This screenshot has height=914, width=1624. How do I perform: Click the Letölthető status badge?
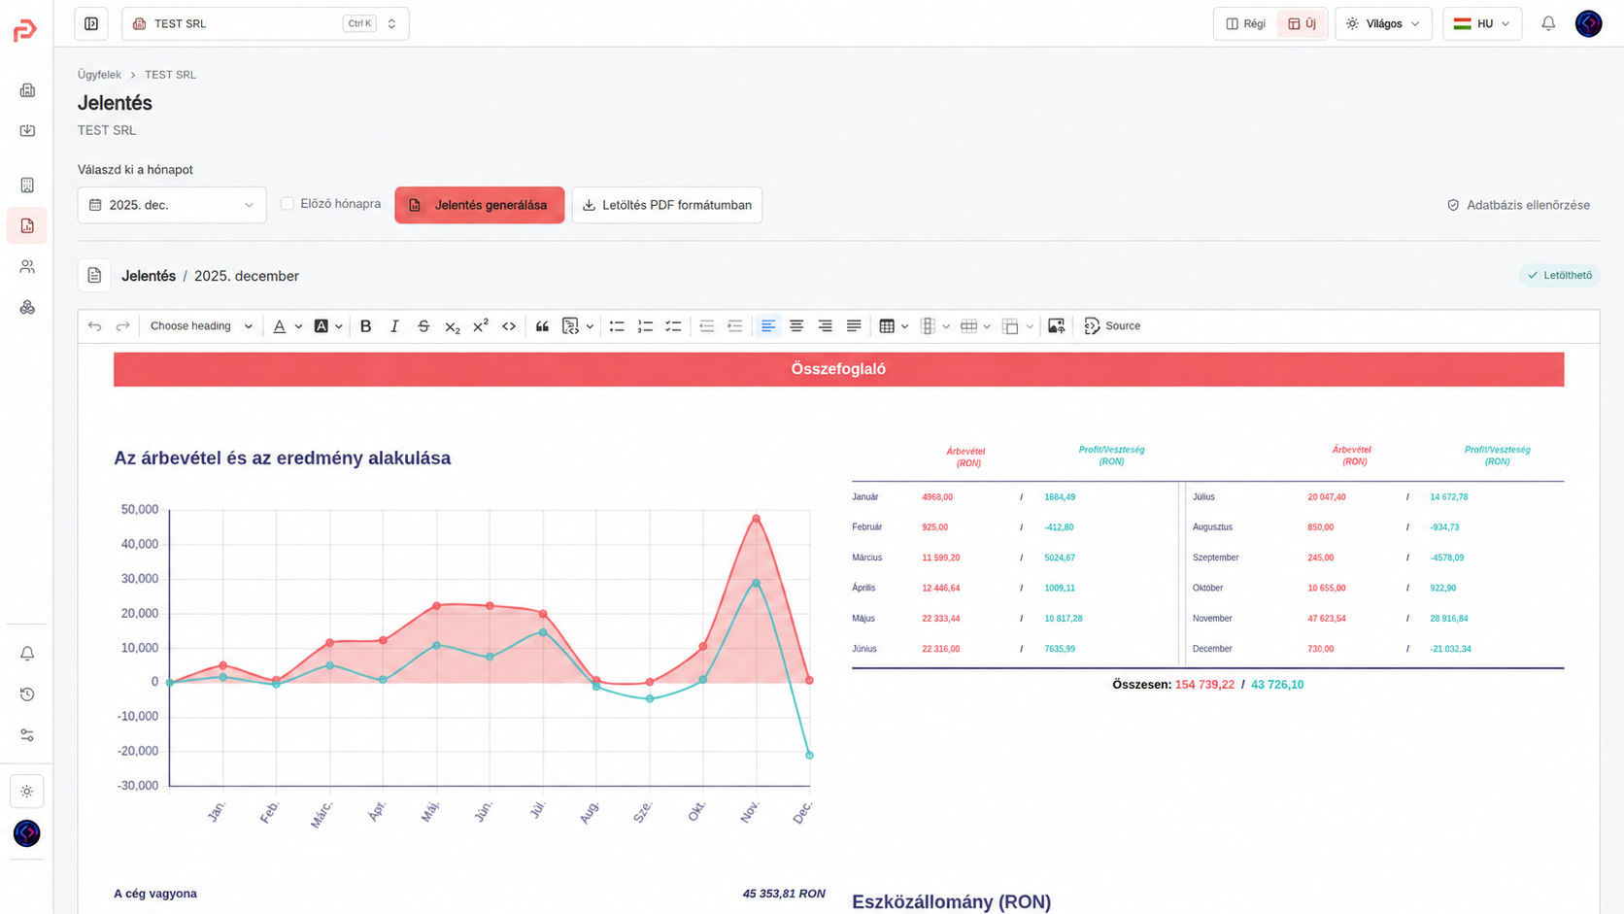[1559, 275]
